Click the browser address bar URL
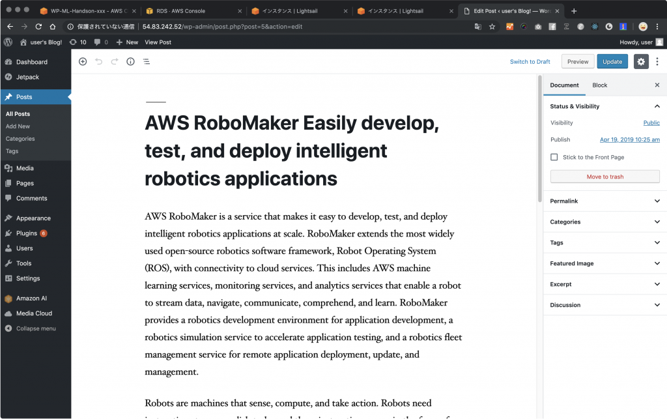The image size is (667, 419). tap(223, 26)
